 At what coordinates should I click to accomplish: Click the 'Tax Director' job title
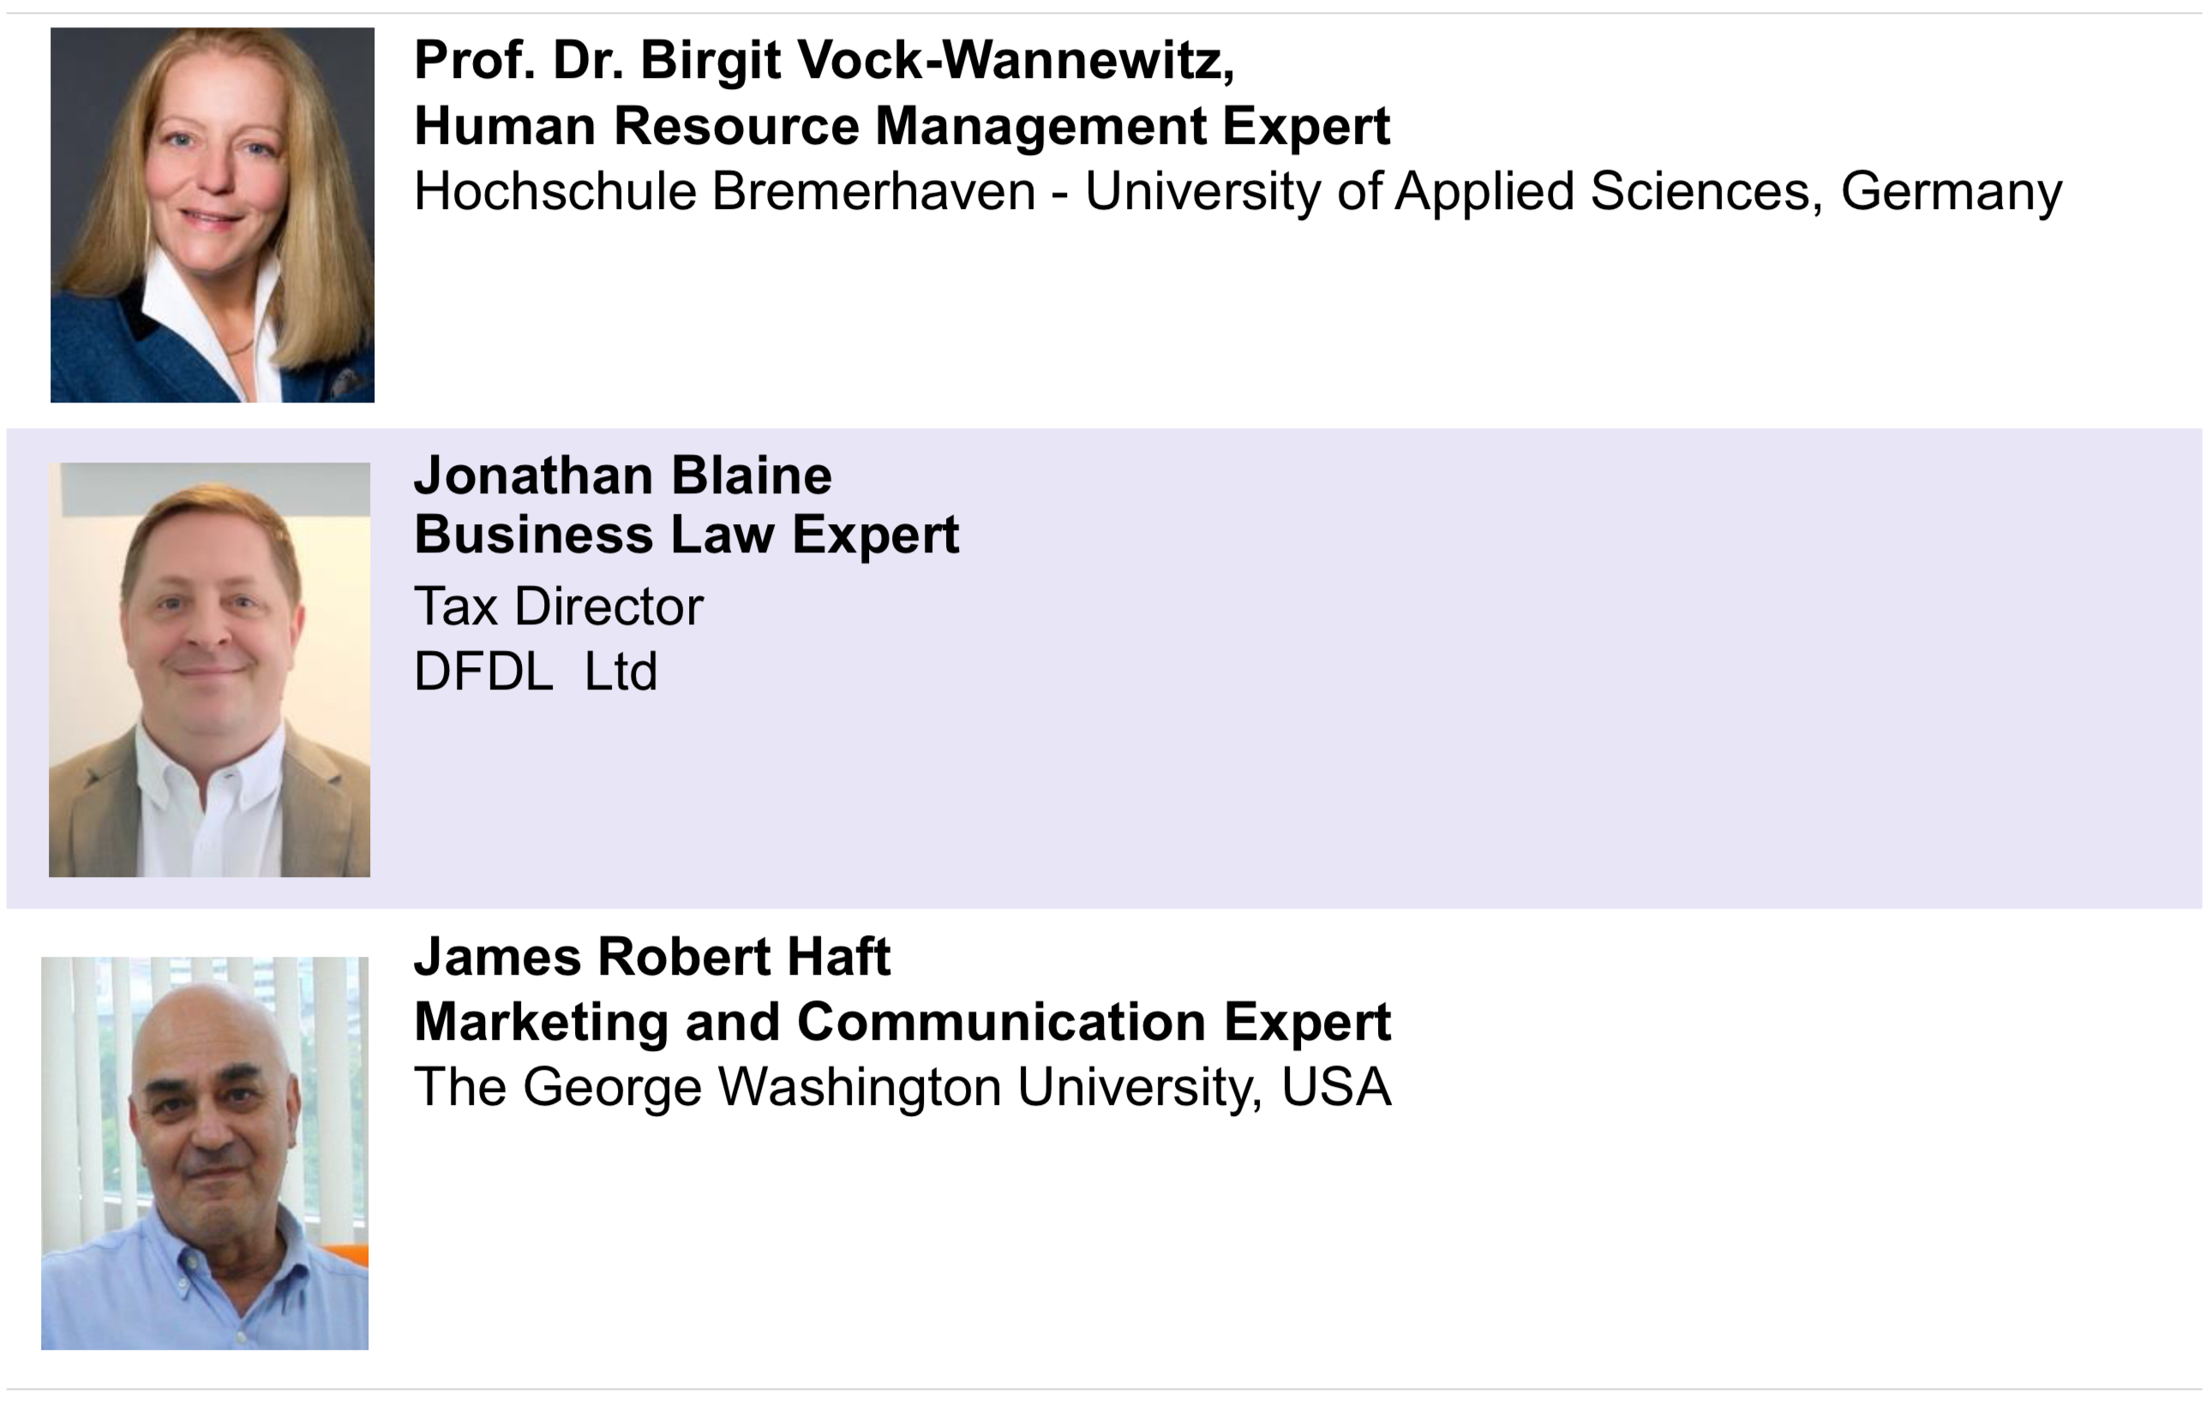click(x=559, y=607)
